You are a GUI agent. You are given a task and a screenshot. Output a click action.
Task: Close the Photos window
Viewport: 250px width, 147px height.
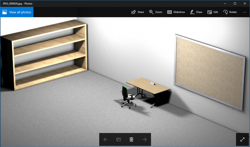tap(245, 3)
